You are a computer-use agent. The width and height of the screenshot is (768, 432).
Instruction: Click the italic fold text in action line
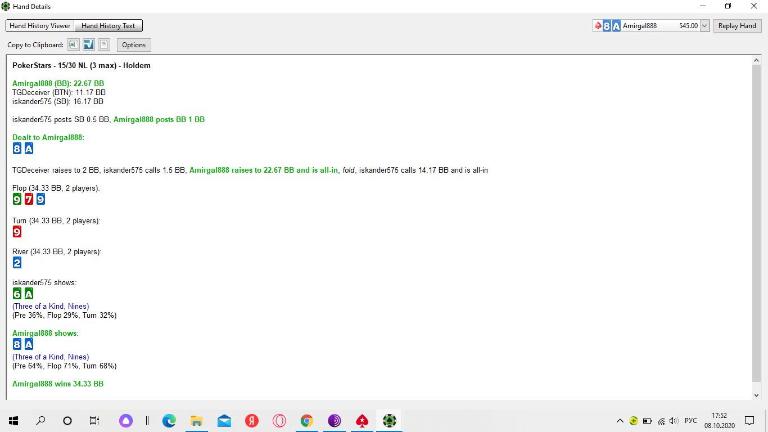[349, 170]
